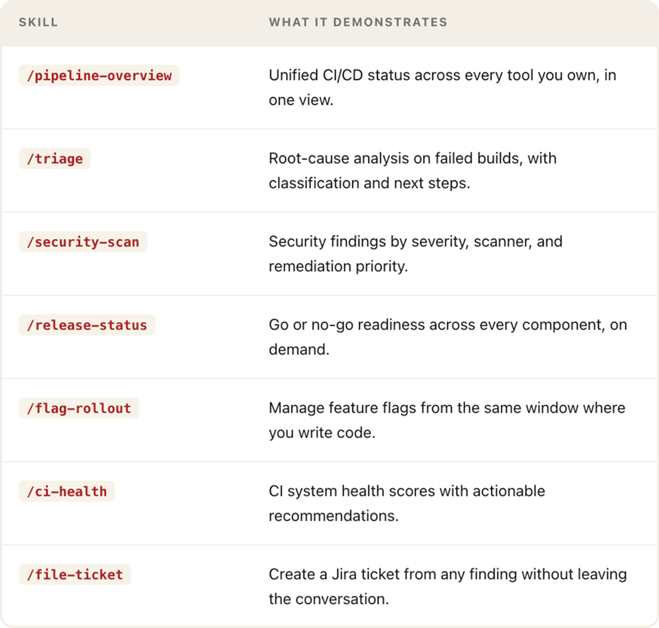Viewport: 659px width, 628px height.
Task: Click the /file-ticket skill tag
Action: [x=75, y=574]
